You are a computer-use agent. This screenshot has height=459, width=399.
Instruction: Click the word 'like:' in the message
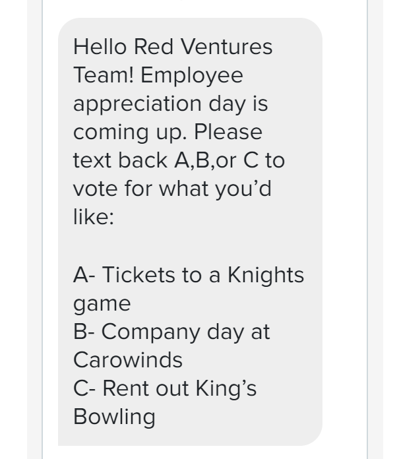point(94,217)
